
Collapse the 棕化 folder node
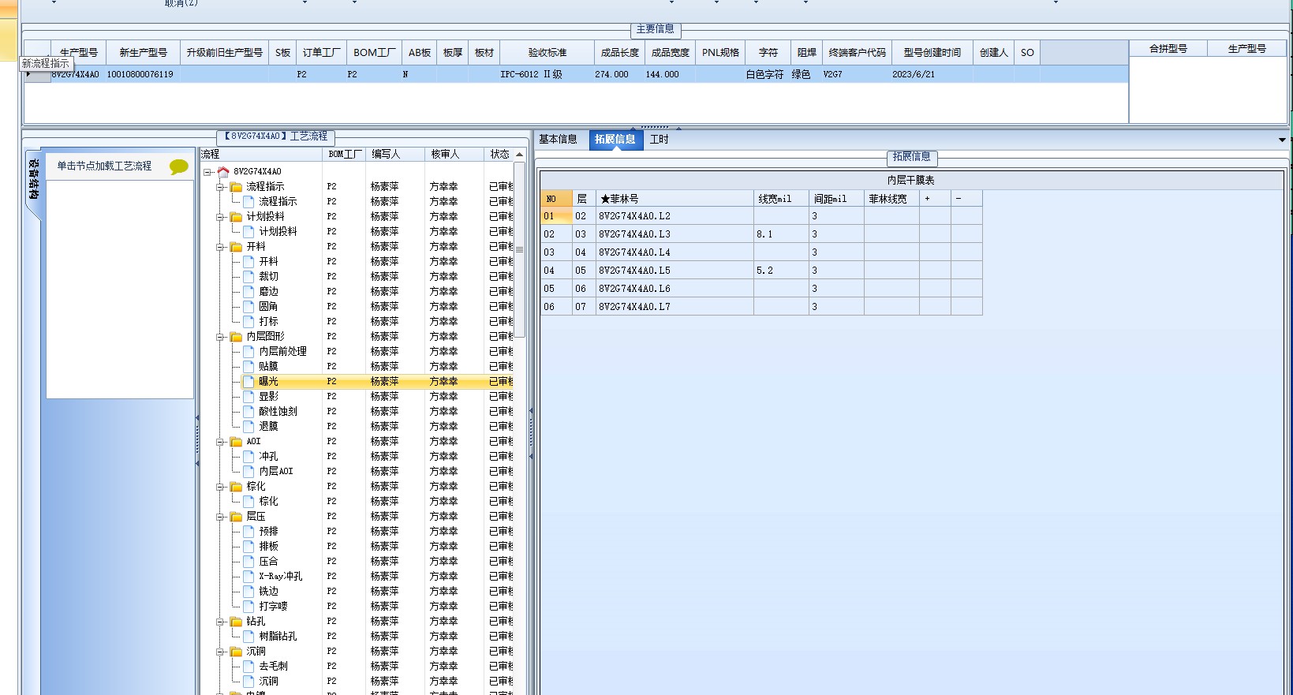point(221,487)
